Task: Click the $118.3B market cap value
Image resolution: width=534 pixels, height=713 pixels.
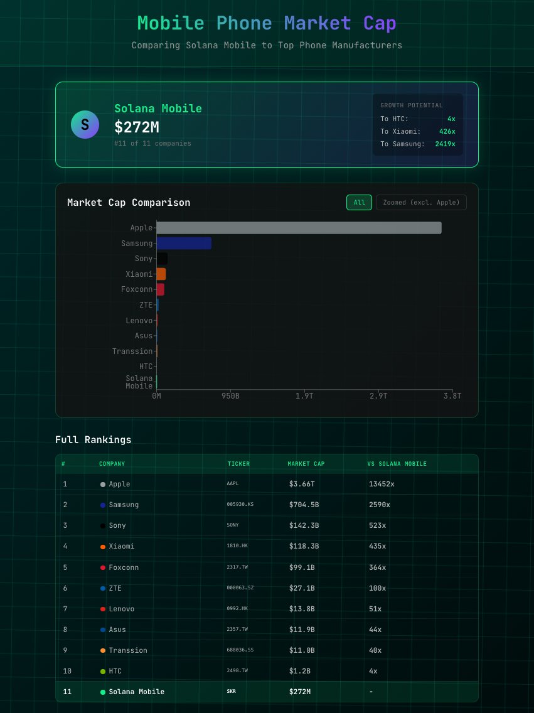Action: 304,546
